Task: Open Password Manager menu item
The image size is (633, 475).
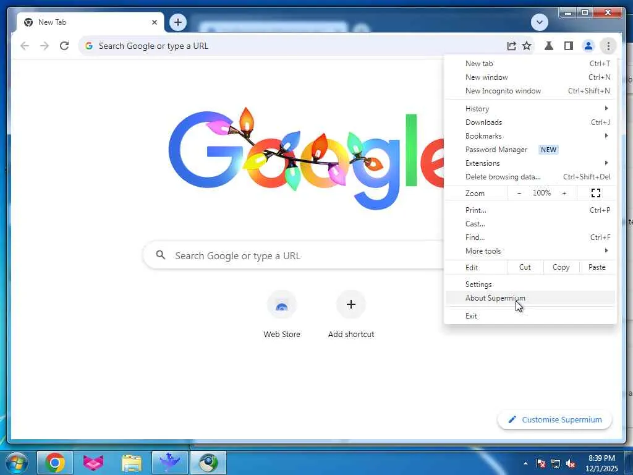Action: (x=530, y=150)
